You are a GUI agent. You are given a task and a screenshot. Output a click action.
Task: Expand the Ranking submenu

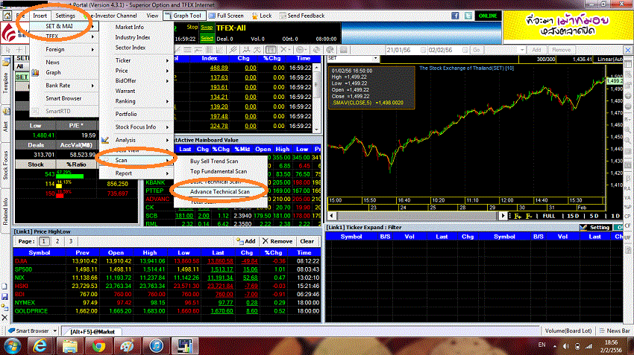coord(136,101)
